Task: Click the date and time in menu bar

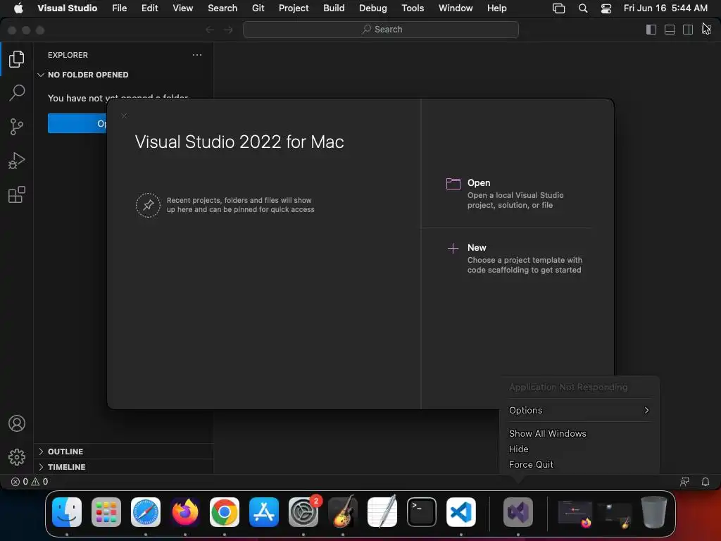Action: [x=665, y=8]
